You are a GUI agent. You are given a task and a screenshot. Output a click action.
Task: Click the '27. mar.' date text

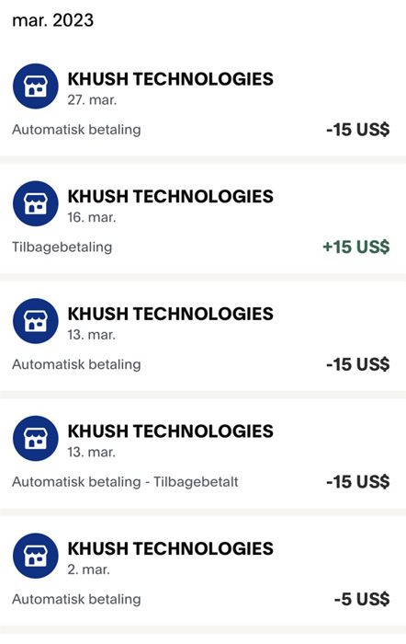92,99
